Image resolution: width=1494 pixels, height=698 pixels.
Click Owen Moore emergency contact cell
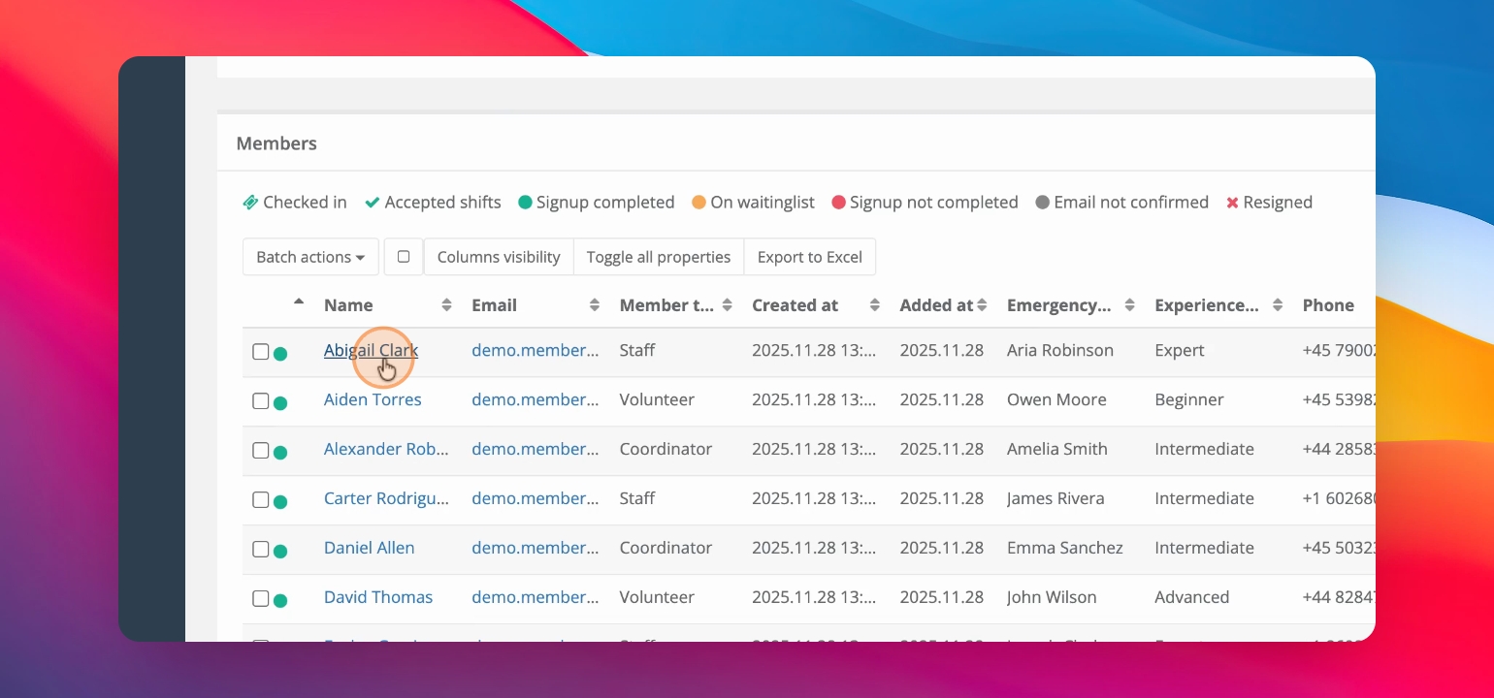[1056, 400]
